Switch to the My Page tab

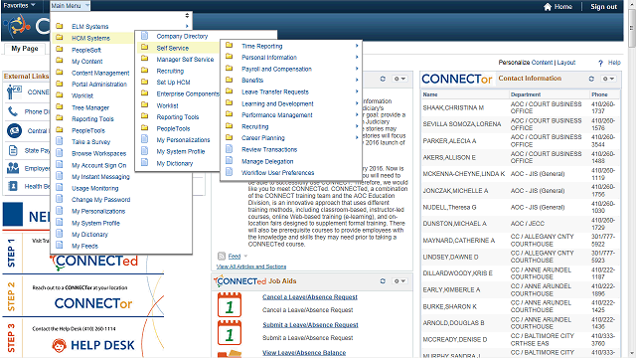25,49
